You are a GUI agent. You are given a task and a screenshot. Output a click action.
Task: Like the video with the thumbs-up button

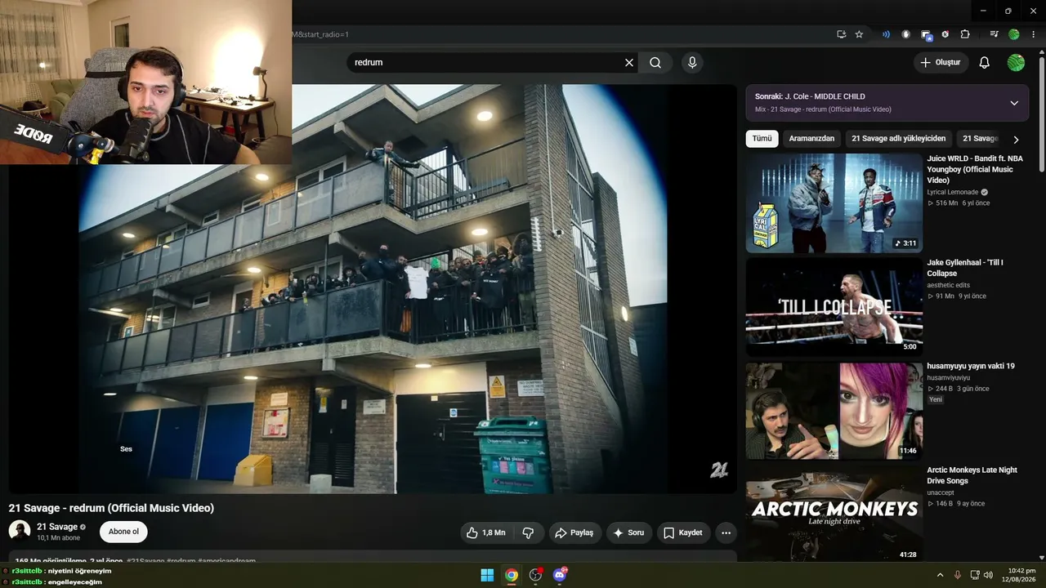click(486, 532)
